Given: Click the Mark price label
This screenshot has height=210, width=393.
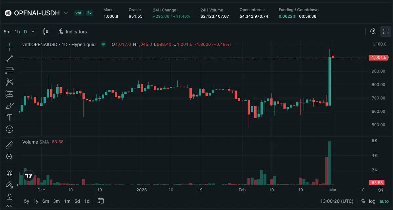Looking at the screenshot, I should 108,10.
